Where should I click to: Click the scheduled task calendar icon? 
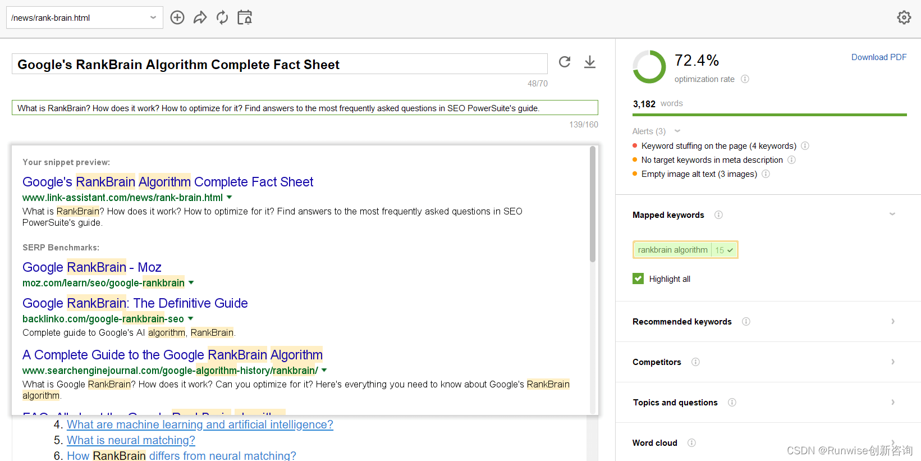click(245, 17)
